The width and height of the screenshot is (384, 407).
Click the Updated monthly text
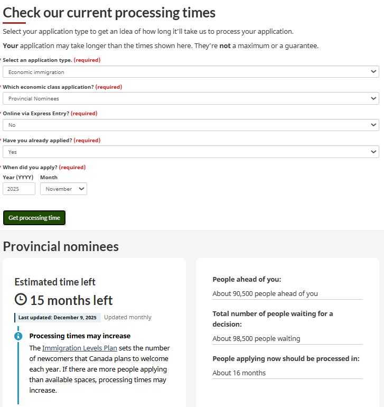pyautogui.click(x=127, y=318)
